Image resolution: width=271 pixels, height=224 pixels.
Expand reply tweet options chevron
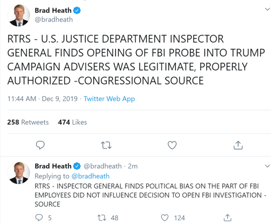(267, 166)
